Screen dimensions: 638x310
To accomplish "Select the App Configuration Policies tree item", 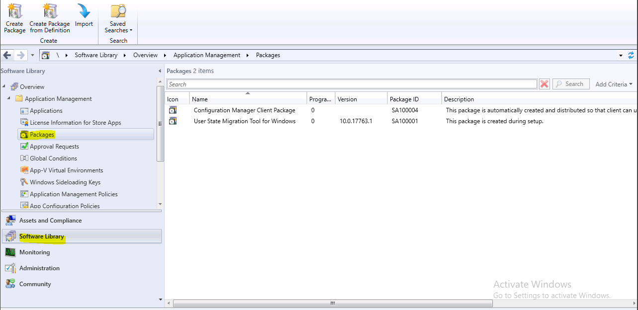I will pos(65,206).
